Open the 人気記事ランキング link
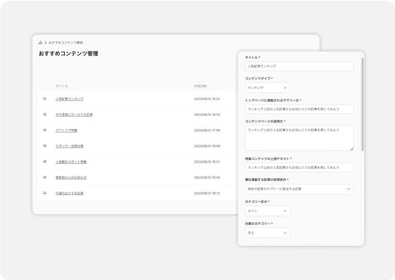 [69, 99]
